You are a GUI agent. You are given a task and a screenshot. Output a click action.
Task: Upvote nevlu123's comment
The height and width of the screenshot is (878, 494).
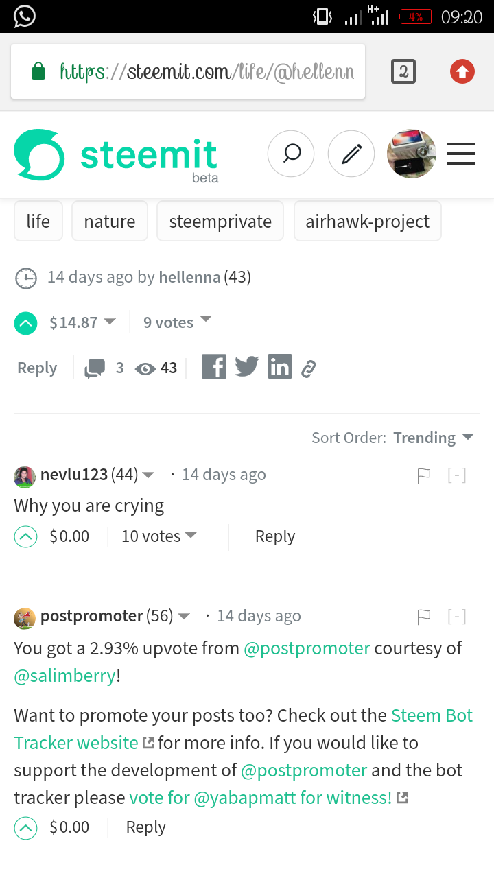25,536
